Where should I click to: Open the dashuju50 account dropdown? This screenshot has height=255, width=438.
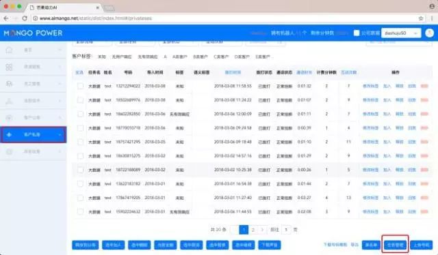click(401, 33)
